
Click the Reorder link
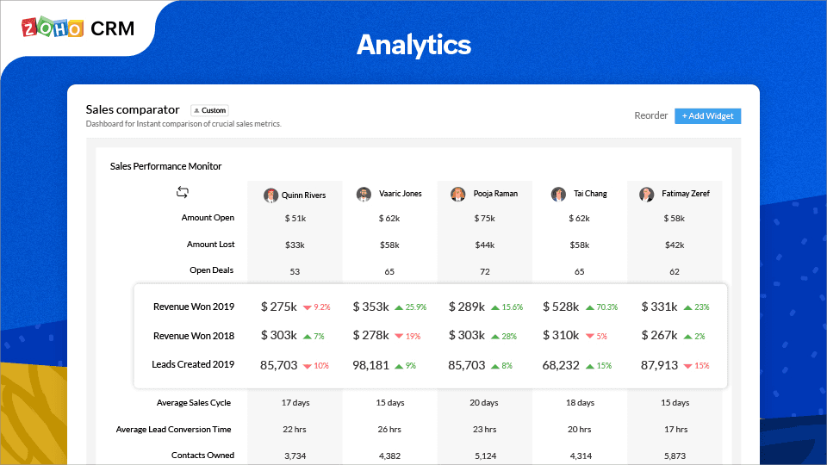click(651, 115)
